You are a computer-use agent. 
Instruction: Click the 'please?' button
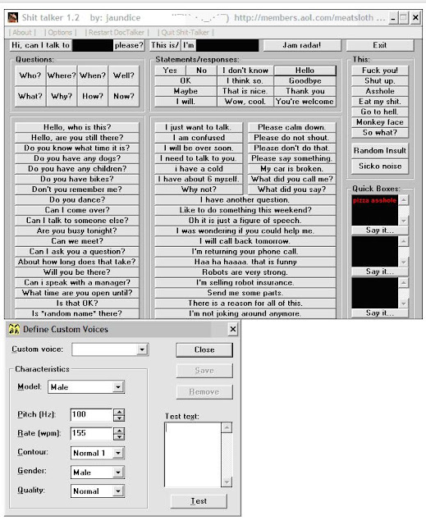click(x=129, y=45)
